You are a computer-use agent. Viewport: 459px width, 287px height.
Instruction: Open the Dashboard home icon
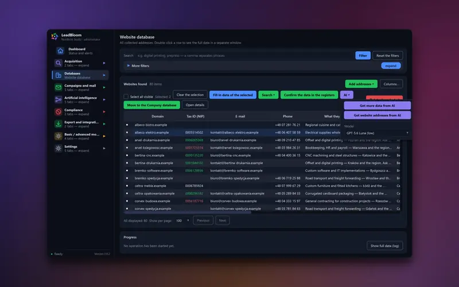tap(60, 51)
